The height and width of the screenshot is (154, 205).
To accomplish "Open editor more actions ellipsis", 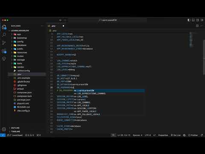I will click(202, 26).
